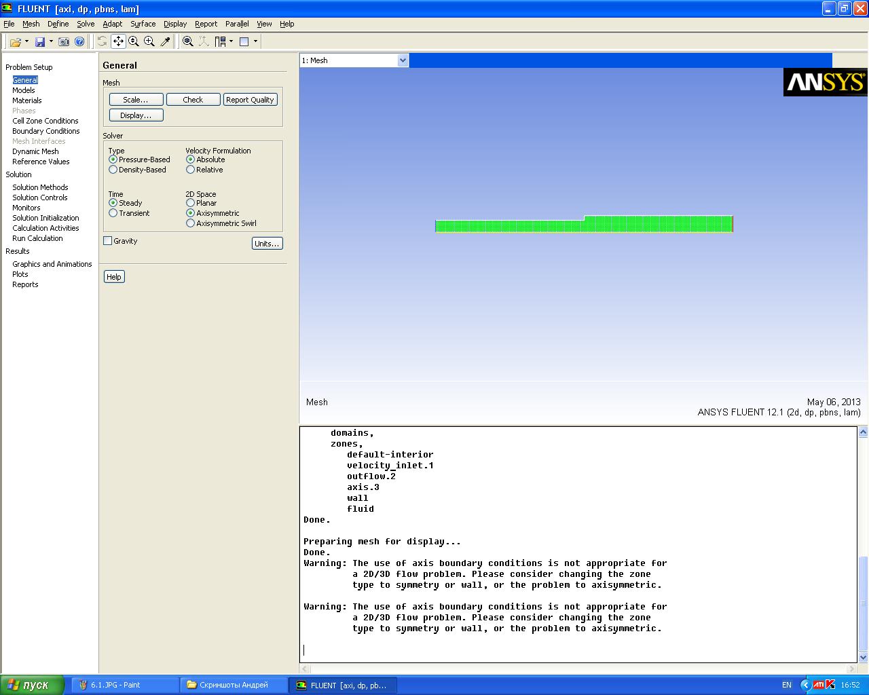869x695 pixels.
Task: Select Absolute velocity formulation
Action: pos(205,159)
